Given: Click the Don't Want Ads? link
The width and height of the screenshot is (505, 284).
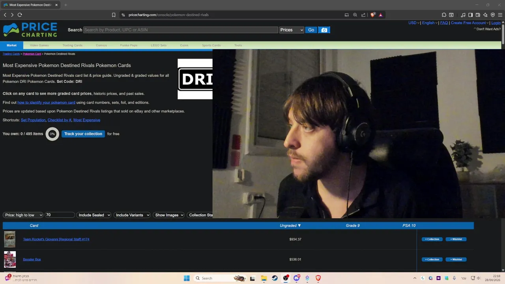Looking at the screenshot, I should (x=488, y=29).
